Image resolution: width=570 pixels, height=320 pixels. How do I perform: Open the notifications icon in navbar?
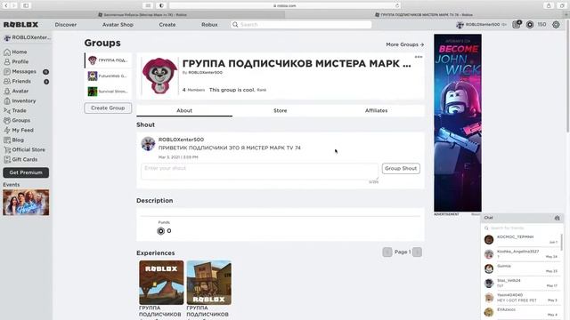pos(517,24)
